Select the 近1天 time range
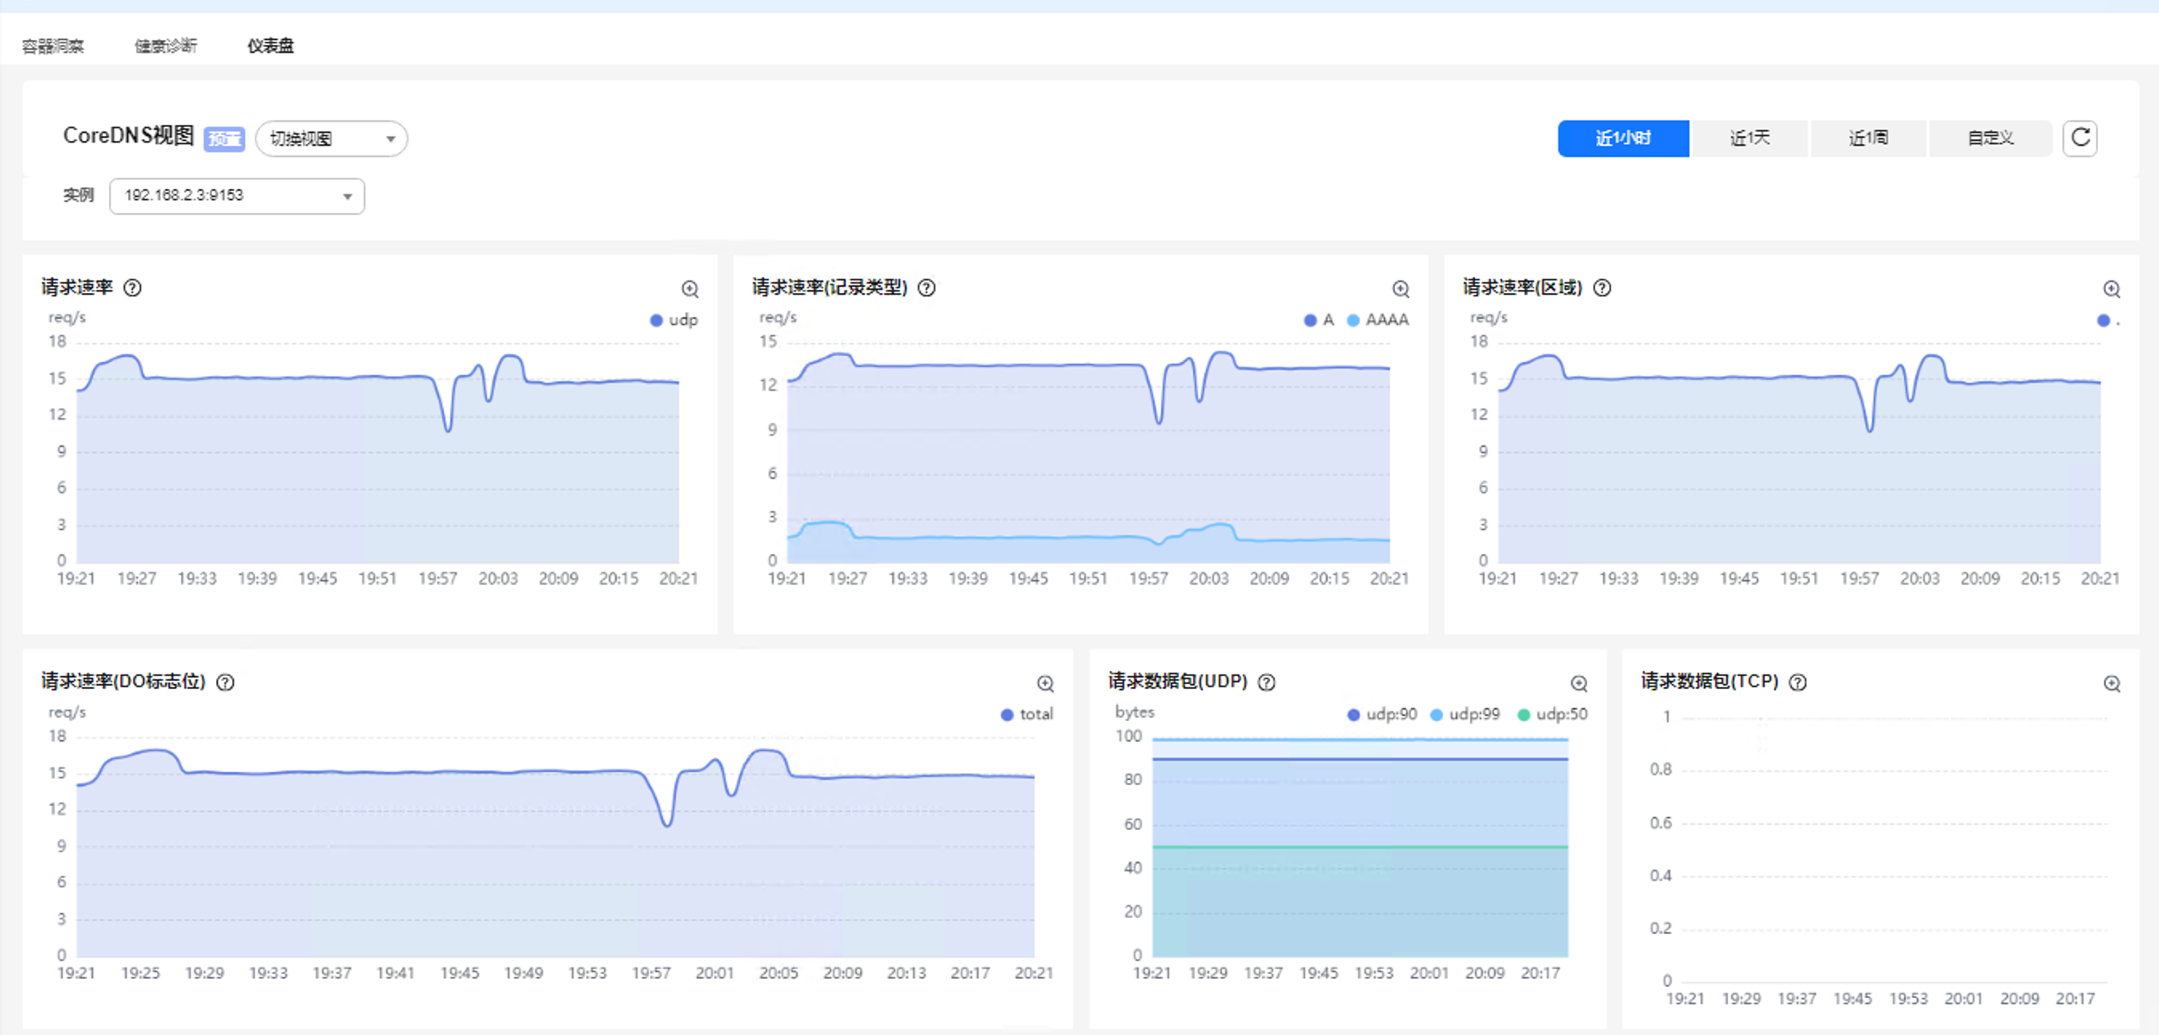2159x1035 pixels. pos(1749,138)
